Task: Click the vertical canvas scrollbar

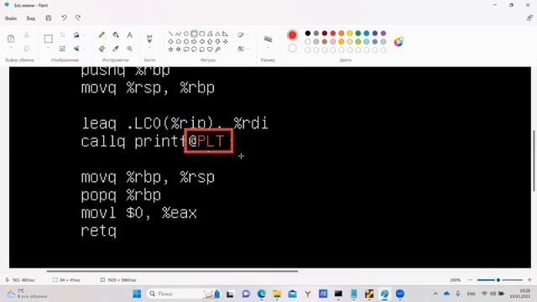Action: pyautogui.click(x=534, y=160)
